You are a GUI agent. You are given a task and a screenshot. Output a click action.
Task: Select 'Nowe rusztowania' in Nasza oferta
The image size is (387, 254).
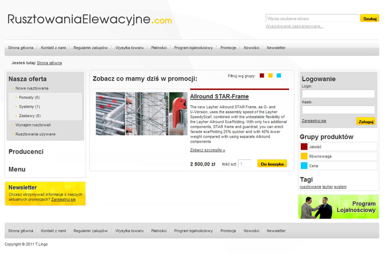pos(32,88)
